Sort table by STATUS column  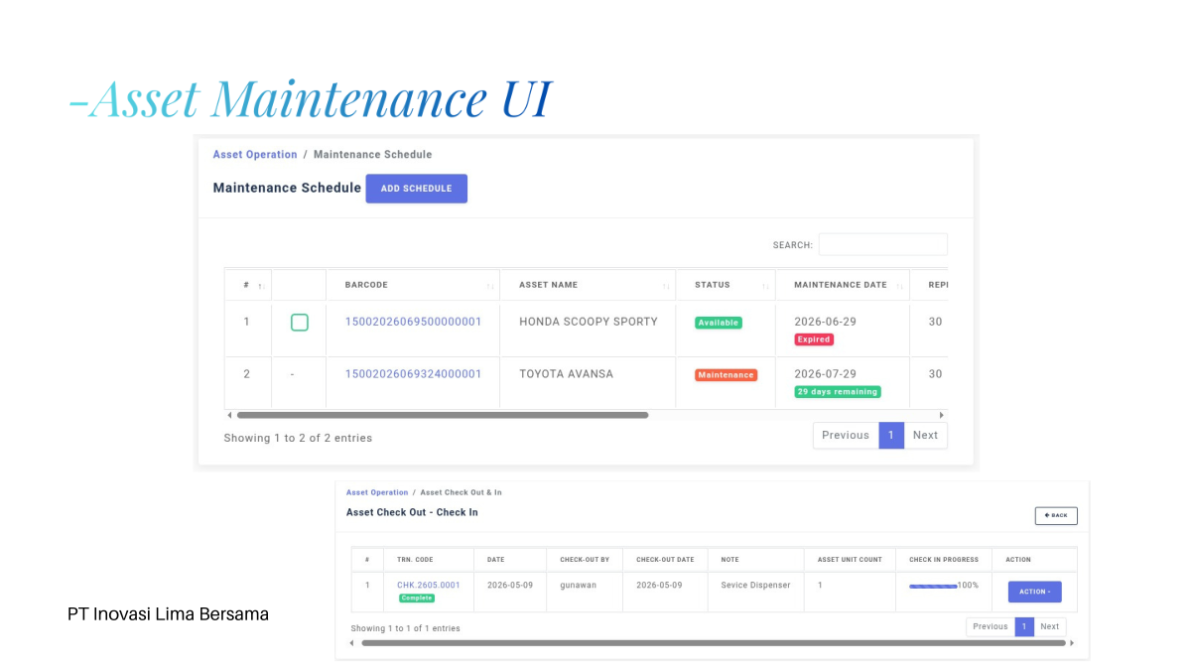726,285
